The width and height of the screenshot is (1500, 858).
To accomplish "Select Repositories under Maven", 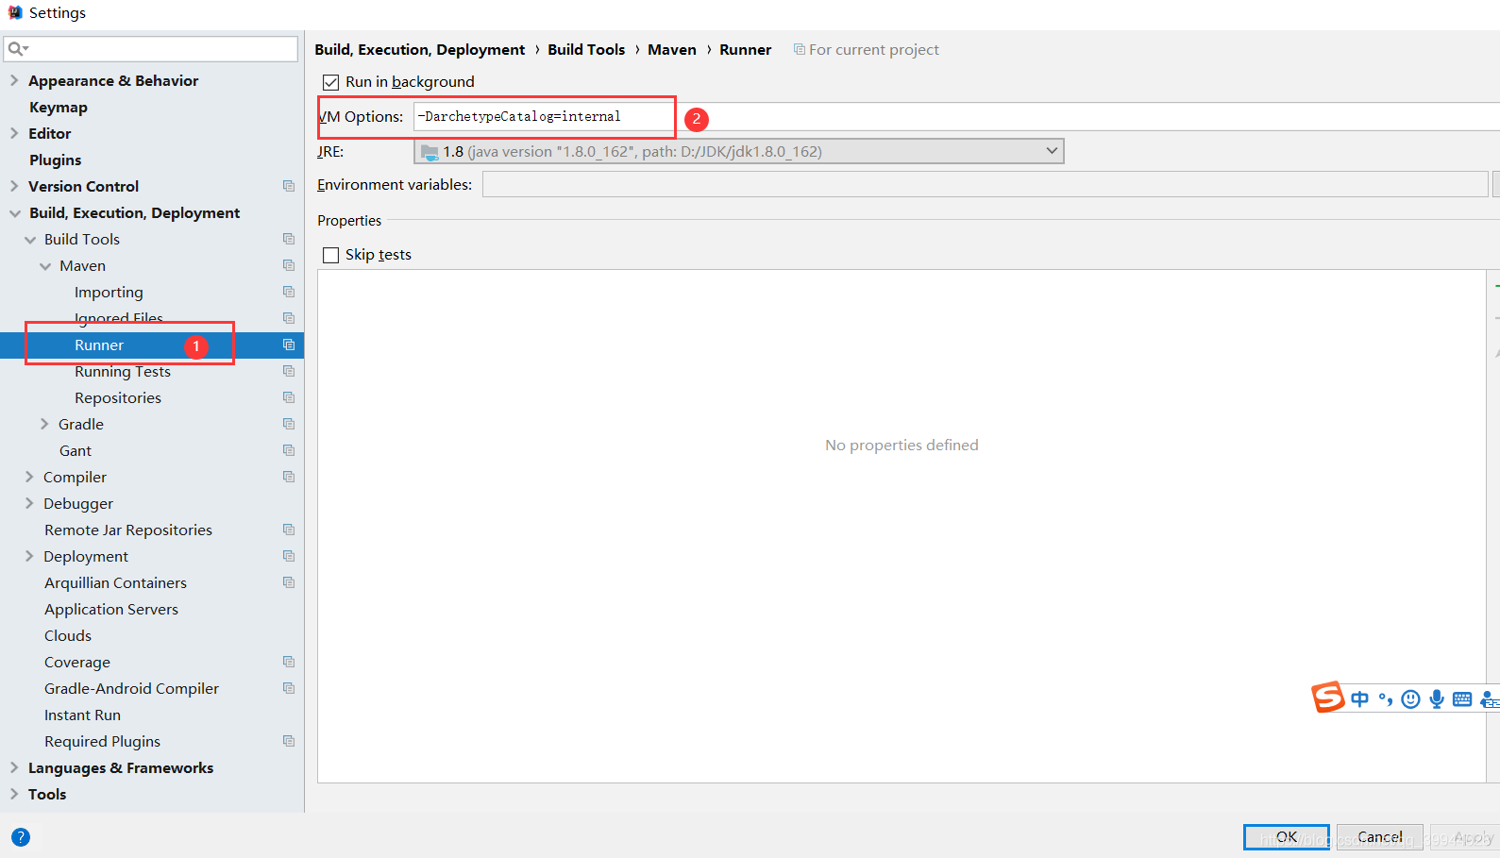I will 118,398.
